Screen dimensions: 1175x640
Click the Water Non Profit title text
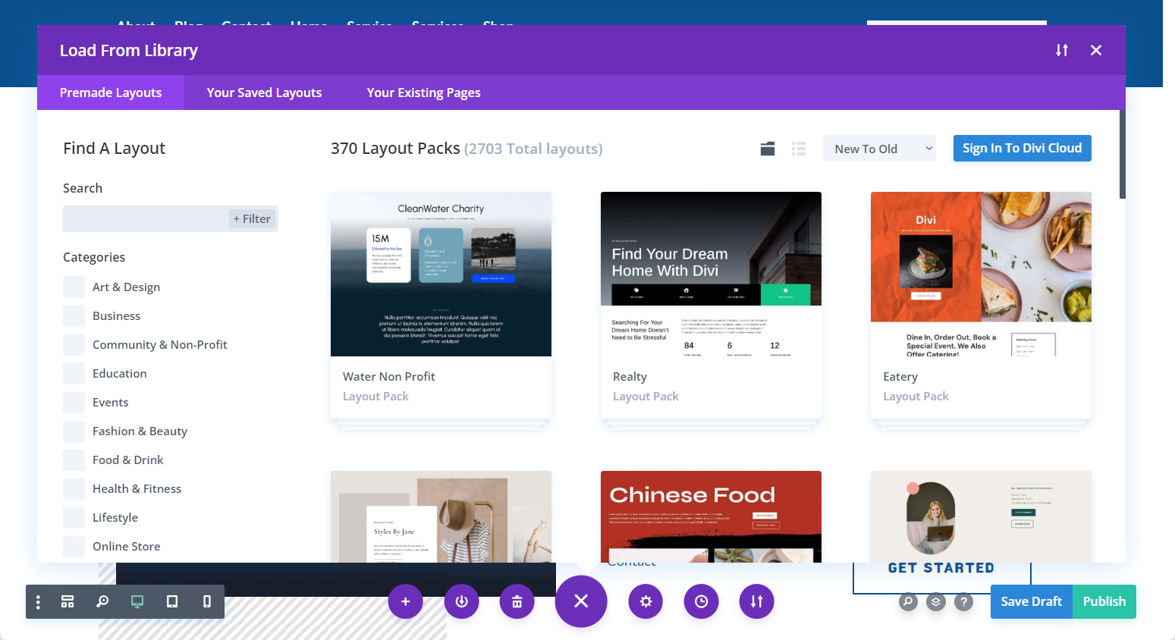(x=389, y=377)
